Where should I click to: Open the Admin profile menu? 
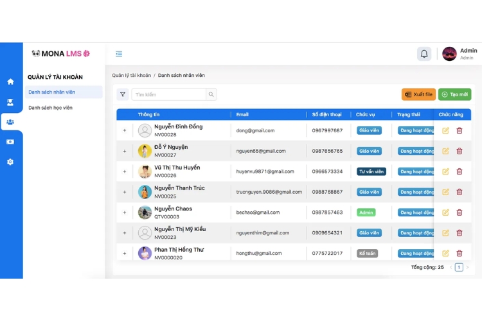click(x=460, y=54)
